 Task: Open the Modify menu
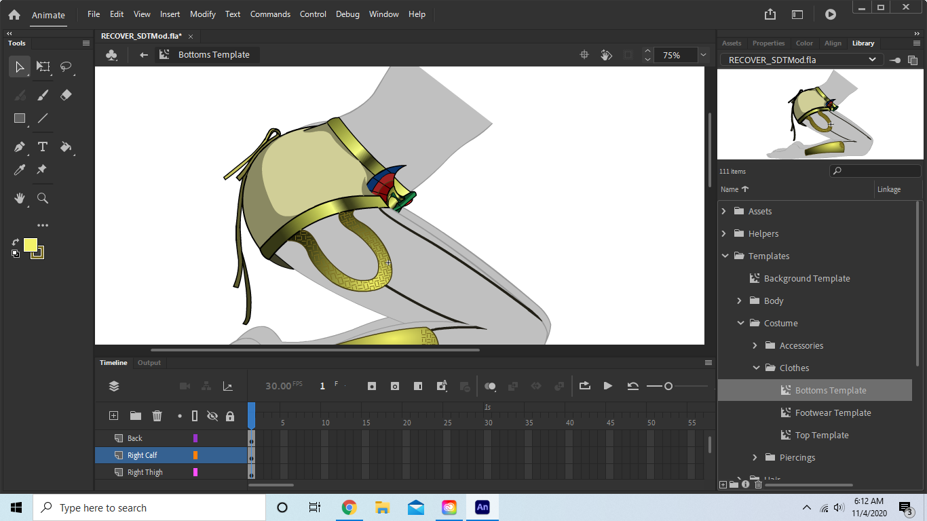click(202, 14)
